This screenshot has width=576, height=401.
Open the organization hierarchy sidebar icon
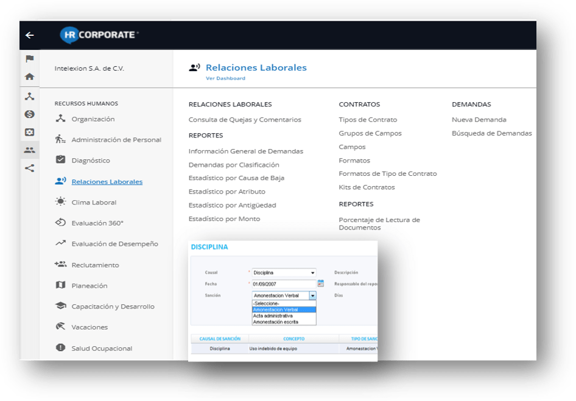tap(29, 96)
